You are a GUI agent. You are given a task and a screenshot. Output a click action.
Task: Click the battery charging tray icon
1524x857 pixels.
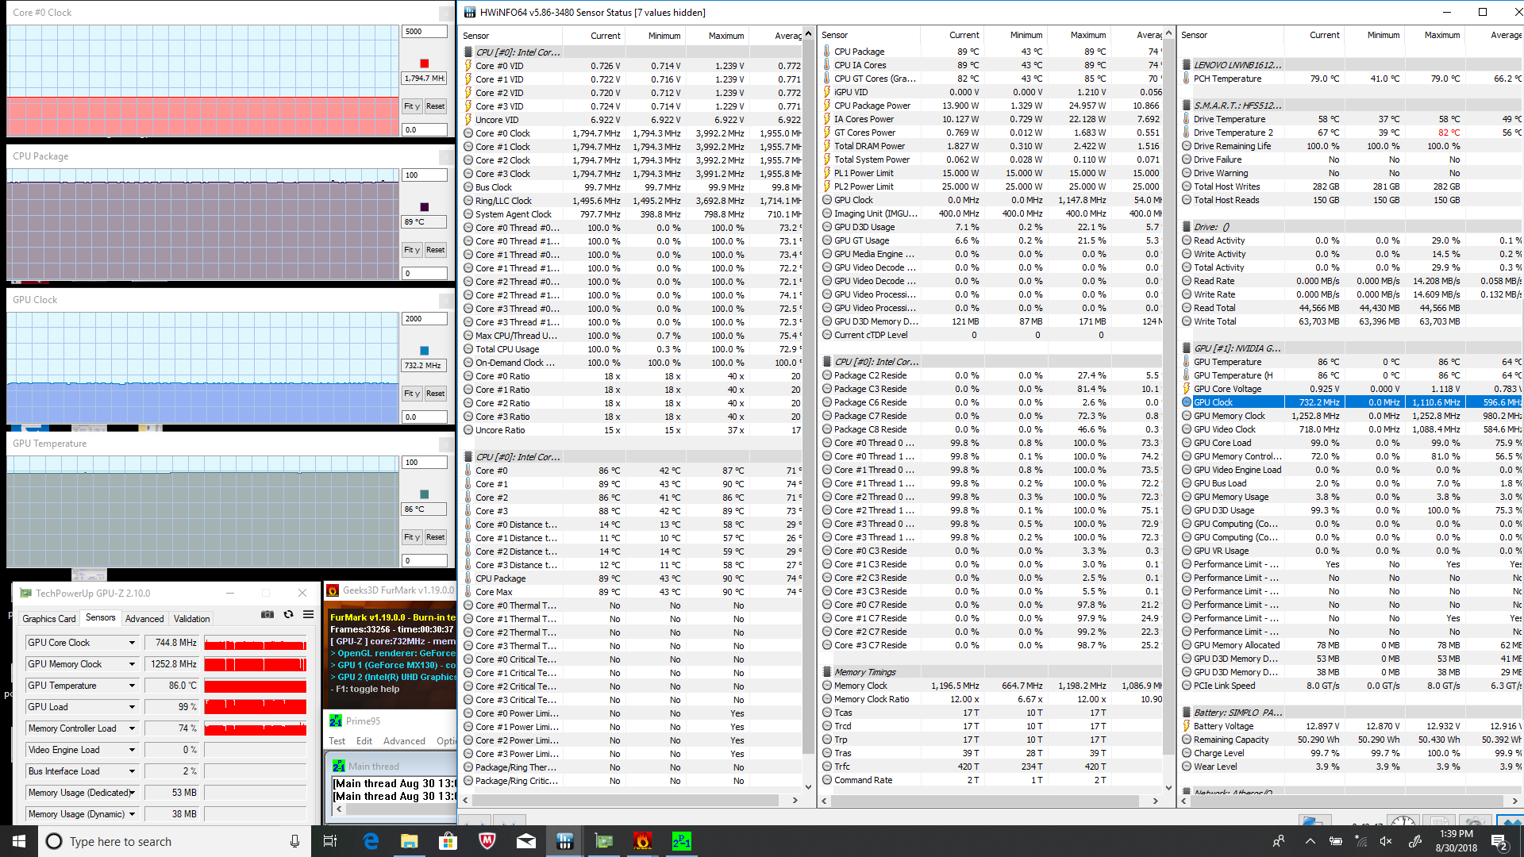(x=1336, y=841)
